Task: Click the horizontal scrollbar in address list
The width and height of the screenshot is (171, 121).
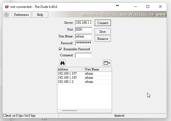Action: point(69,111)
